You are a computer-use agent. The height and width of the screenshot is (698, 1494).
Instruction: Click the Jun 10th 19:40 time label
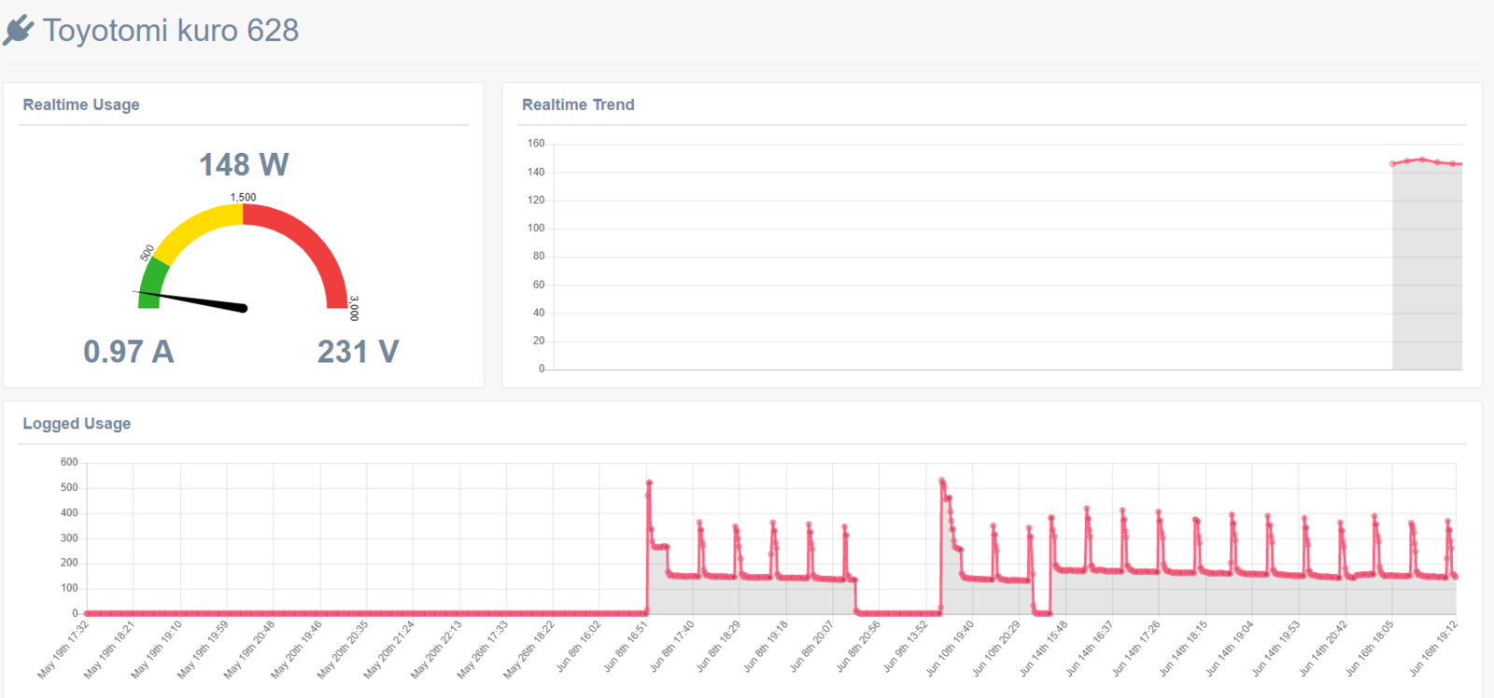click(951, 649)
